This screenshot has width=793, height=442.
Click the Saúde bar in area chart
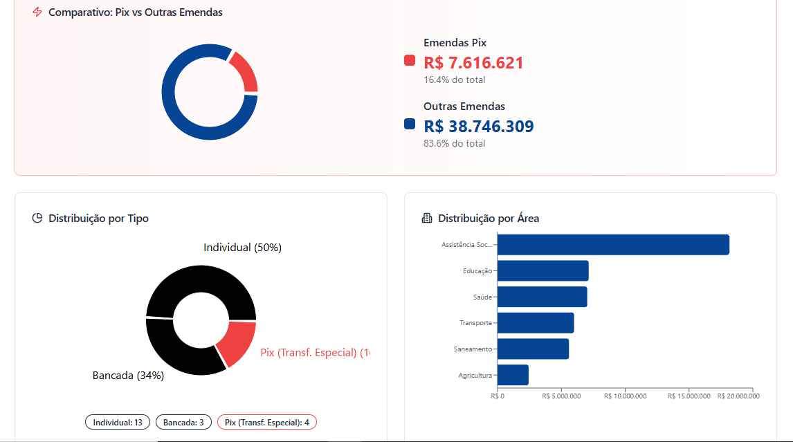click(x=542, y=297)
